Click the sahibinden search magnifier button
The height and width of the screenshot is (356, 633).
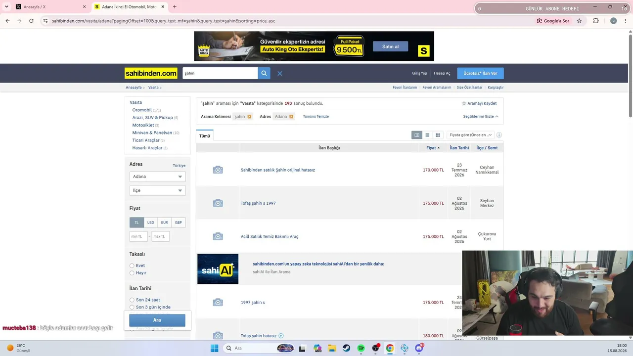coord(264,73)
